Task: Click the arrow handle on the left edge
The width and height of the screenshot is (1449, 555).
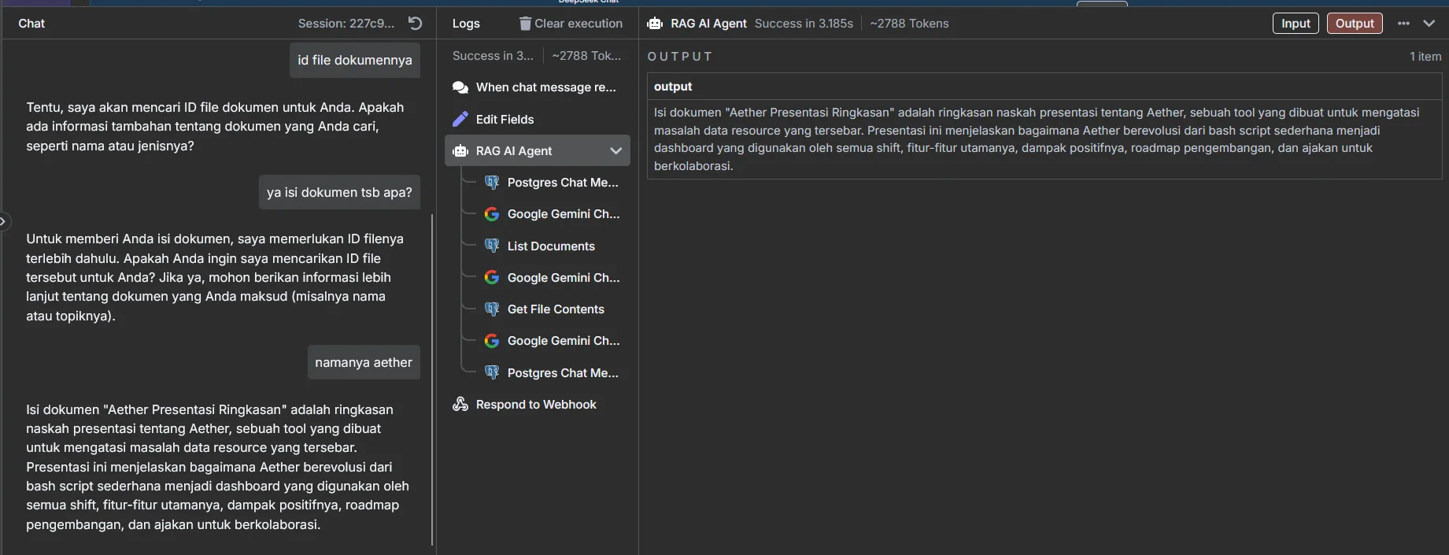Action: pos(3,221)
